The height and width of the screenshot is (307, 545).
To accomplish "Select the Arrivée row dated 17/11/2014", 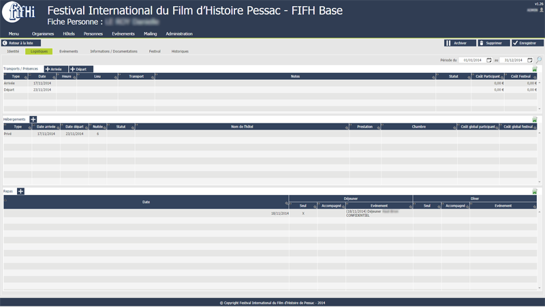I will pyautogui.click(x=270, y=83).
